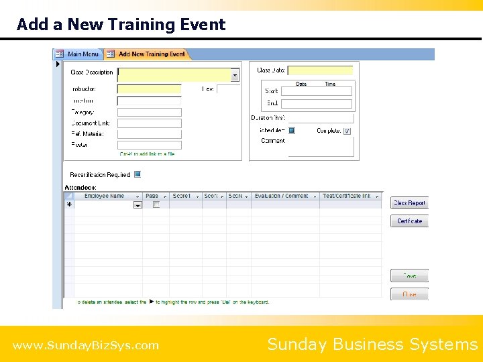Open the Class Description dropdown arrow

(235, 75)
